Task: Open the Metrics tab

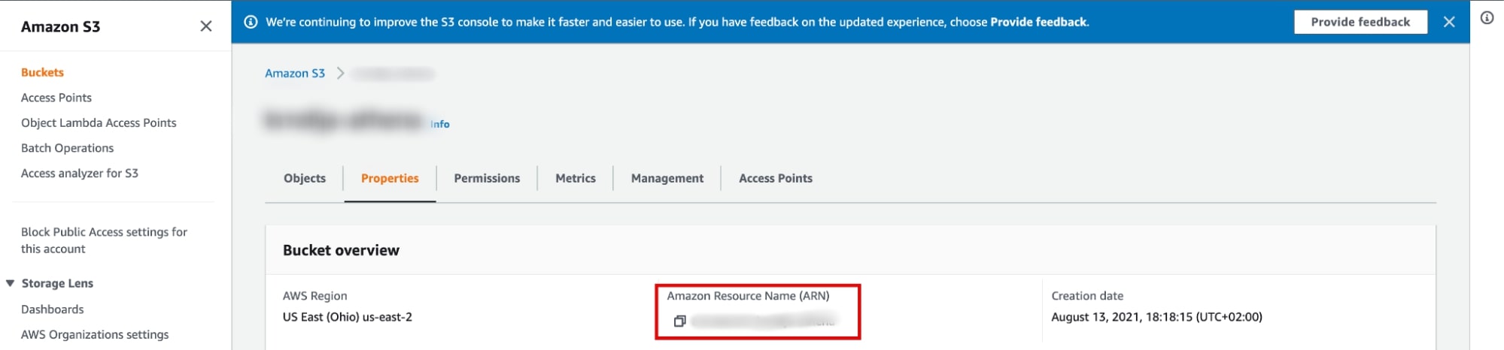Action: click(576, 178)
